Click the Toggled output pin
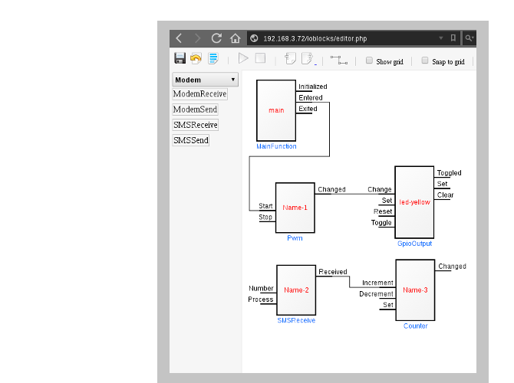Viewport: 514px width, 383px height. tap(449, 173)
